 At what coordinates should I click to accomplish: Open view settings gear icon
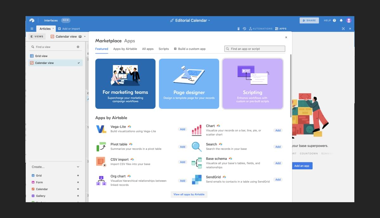[x=78, y=47]
